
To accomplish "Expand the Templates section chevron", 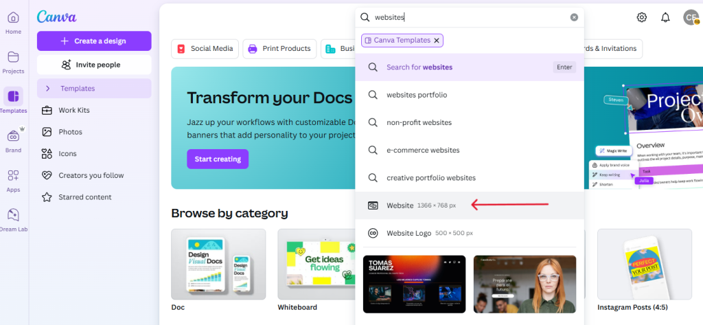I will coord(48,89).
